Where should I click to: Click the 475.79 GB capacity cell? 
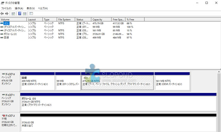coord(98,23)
